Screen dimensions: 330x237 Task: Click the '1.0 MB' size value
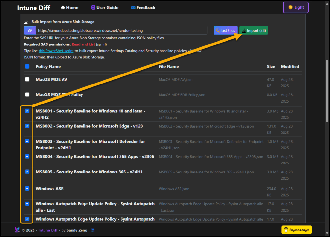[x=273, y=141]
